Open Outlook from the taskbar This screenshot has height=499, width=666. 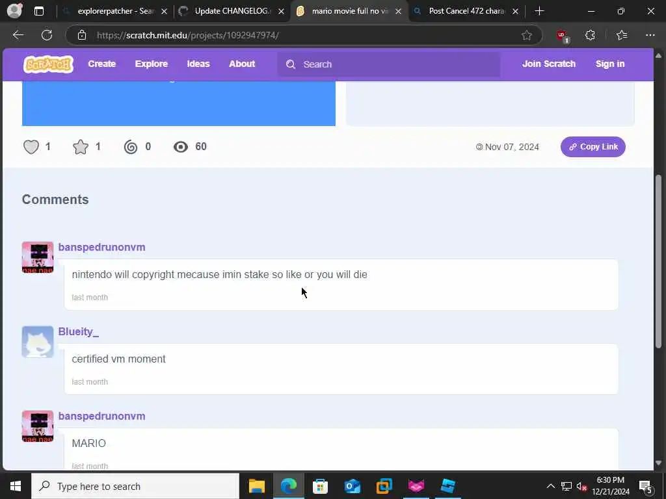tap(352, 486)
